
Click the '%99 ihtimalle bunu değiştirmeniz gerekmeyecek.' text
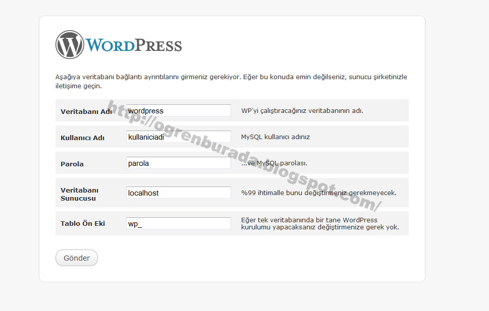(319, 193)
